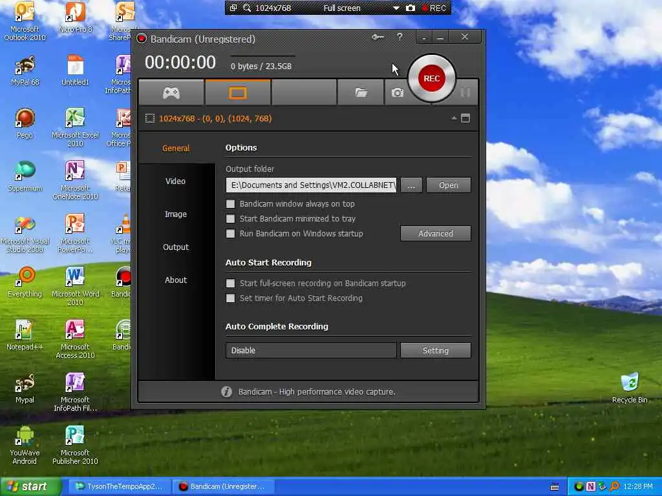
Task: Capture image with overlay bar camera icon
Action: click(x=411, y=8)
